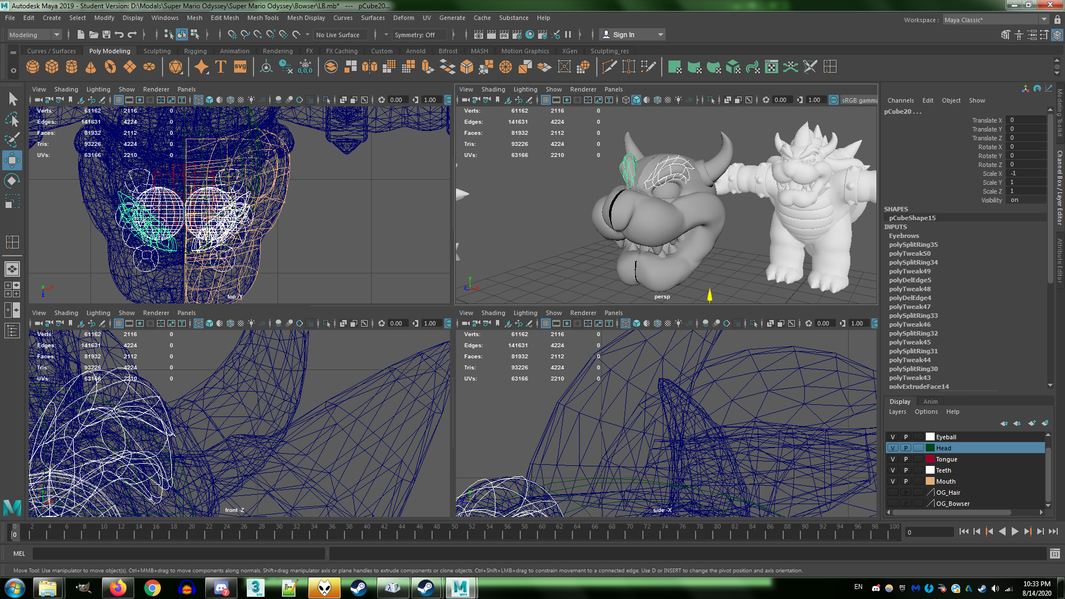Image resolution: width=1065 pixels, height=599 pixels.
Task: Toggle visibility V of Eyeball layer
Action: point(892,437)
